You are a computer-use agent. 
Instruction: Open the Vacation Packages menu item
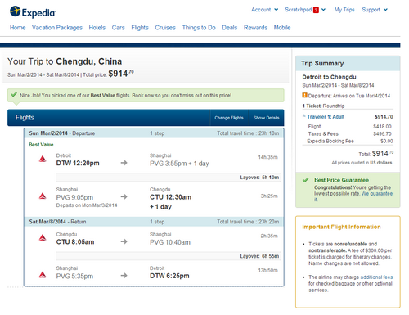click(x=57, y=28)
